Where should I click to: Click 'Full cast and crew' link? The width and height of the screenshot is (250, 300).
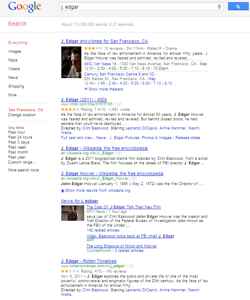click(x=77, y=138)
